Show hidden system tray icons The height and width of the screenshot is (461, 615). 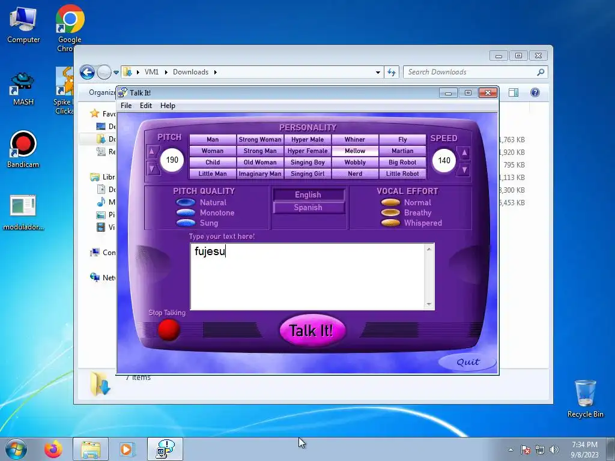click(510, 450)
